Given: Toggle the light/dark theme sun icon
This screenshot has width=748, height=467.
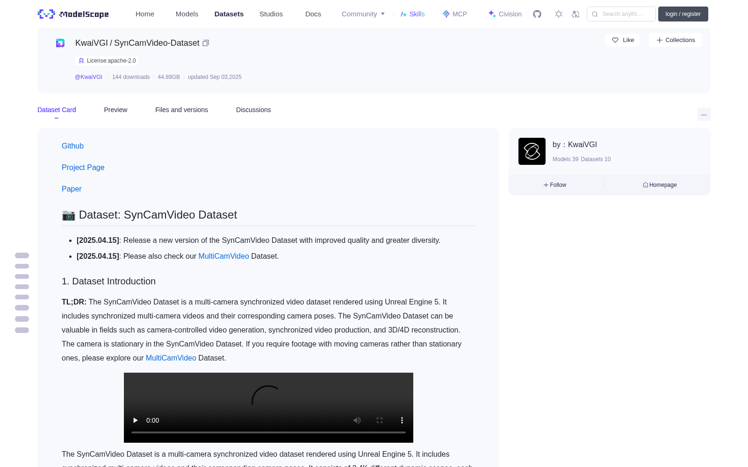Looking at the screenshot, I should point(559,14).
